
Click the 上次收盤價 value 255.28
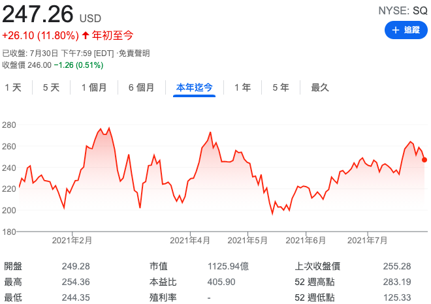click(x=397, y=266)
